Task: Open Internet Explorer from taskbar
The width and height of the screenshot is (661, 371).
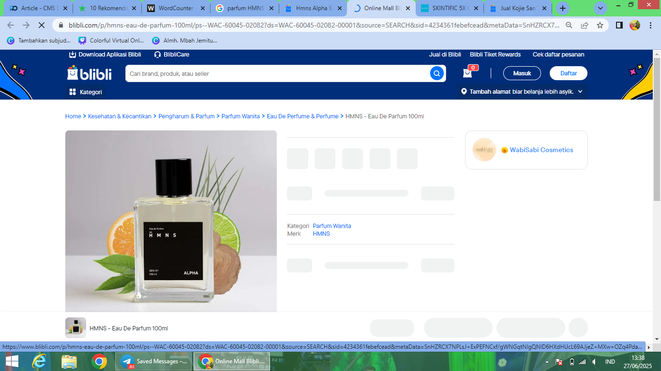Action: point(40,361)
